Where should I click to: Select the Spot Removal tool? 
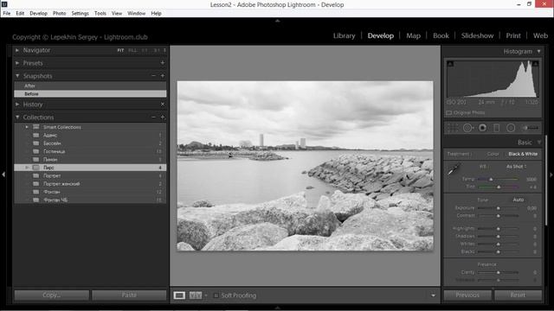click(x=467, y=128)
